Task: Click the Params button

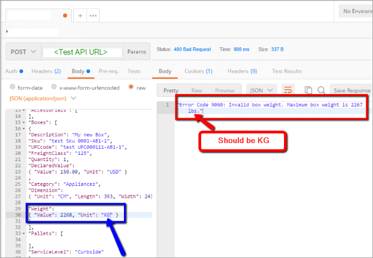Action: coord(136,52)
